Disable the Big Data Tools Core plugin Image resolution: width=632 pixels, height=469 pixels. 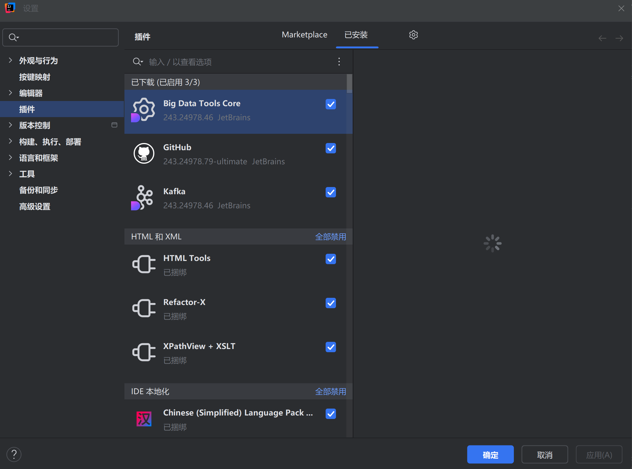[331, 104]
